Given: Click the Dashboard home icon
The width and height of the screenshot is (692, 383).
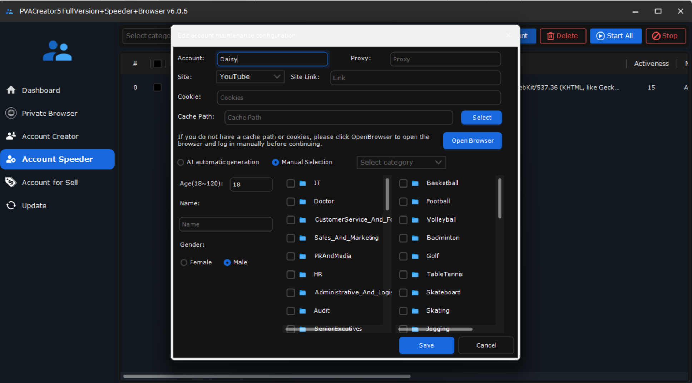Looking at the screenshot, I should click(x=11, y=90).
